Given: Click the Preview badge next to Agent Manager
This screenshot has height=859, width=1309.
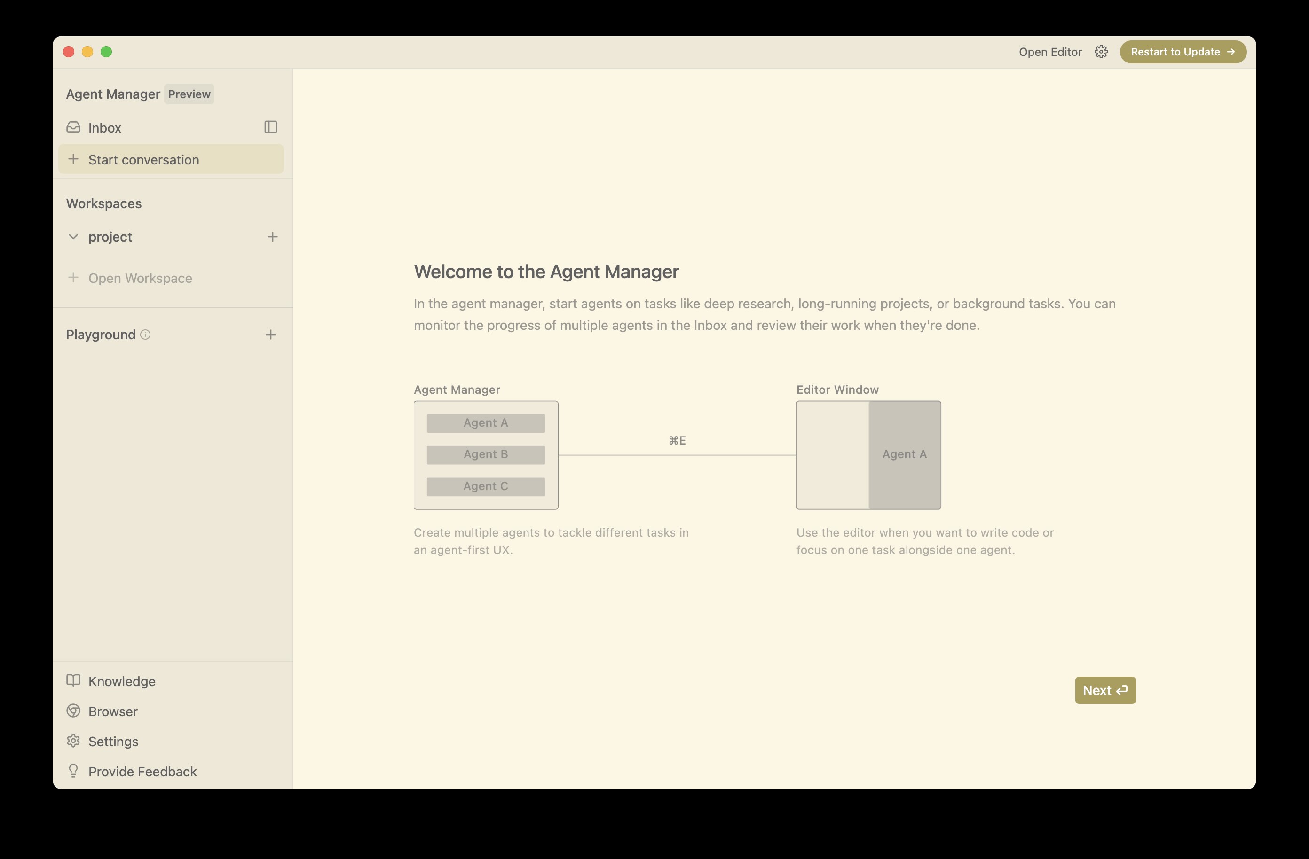Looking at the screenshot, I should 189,94.
